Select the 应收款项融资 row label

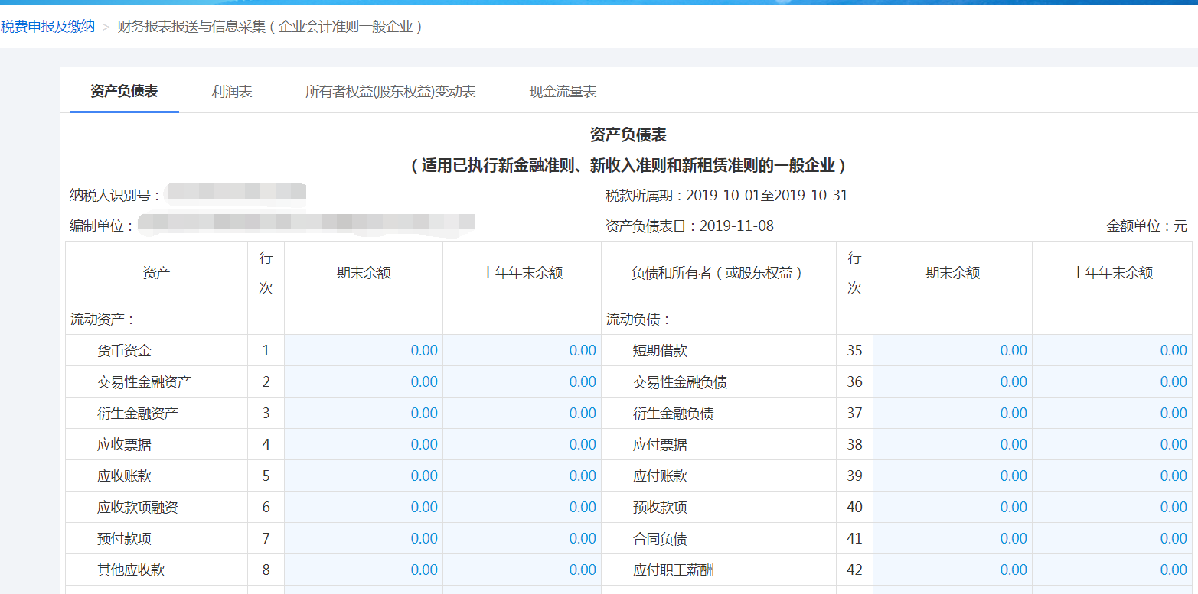click(x=138, y=508)
